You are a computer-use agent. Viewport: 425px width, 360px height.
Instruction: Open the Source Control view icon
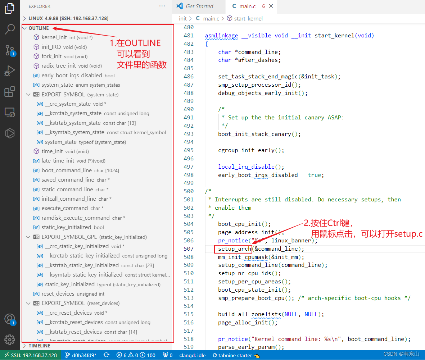[10, 50]
